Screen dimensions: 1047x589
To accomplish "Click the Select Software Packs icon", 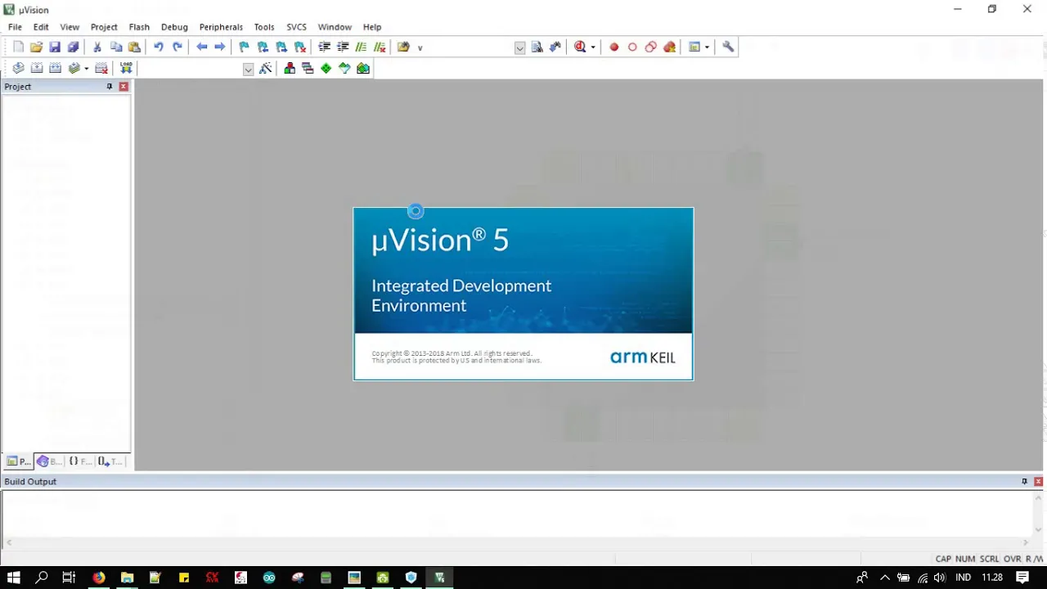I will click(344, 69).
